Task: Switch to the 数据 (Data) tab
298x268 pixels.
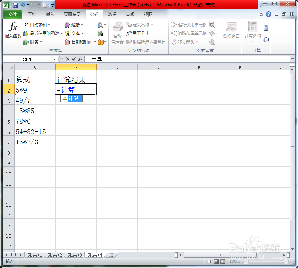Action: [112, 15]
